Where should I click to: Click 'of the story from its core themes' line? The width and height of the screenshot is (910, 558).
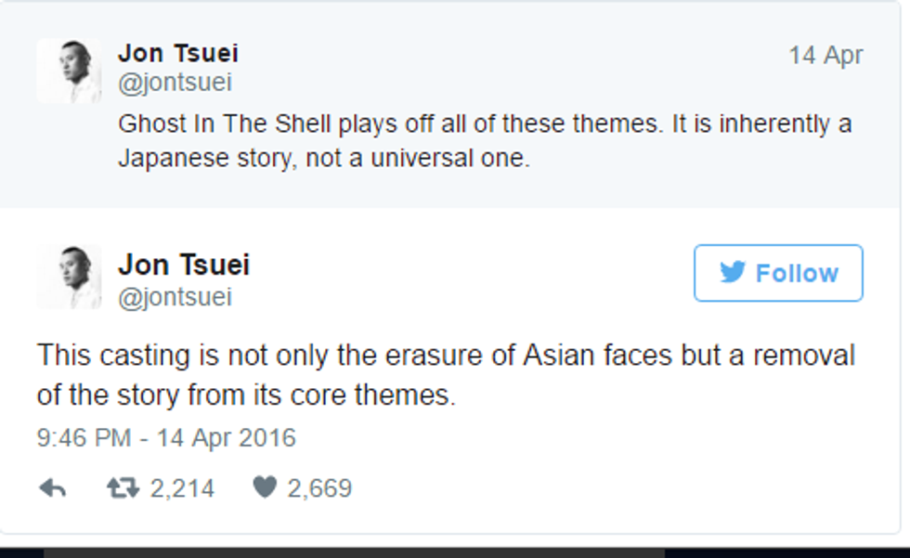[246, 396]
